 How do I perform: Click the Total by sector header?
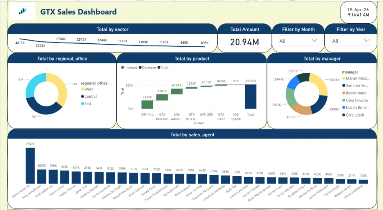[112, 30]
